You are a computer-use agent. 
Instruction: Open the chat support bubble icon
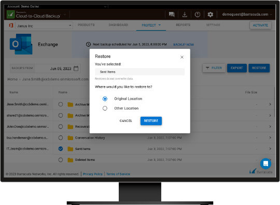[265, 163]
